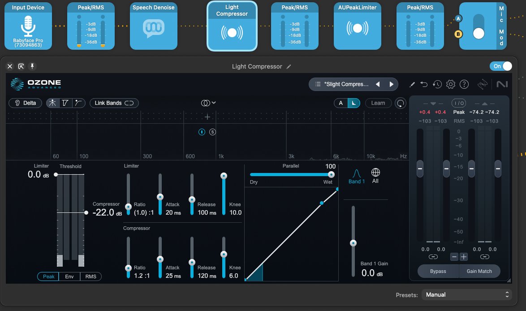This screenshot has width=526, height=311.
Task: Toggle the plugin On switch
Action: point(501,66)
